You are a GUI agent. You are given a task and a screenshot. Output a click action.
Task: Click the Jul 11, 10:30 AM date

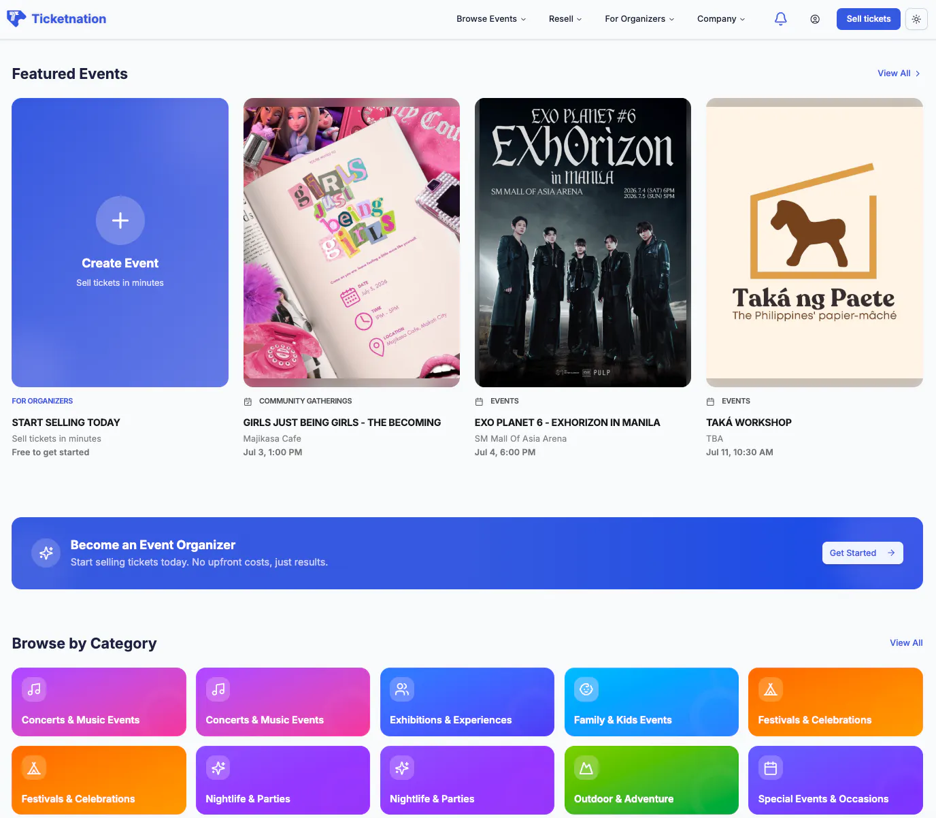click(x=739, y=453)
